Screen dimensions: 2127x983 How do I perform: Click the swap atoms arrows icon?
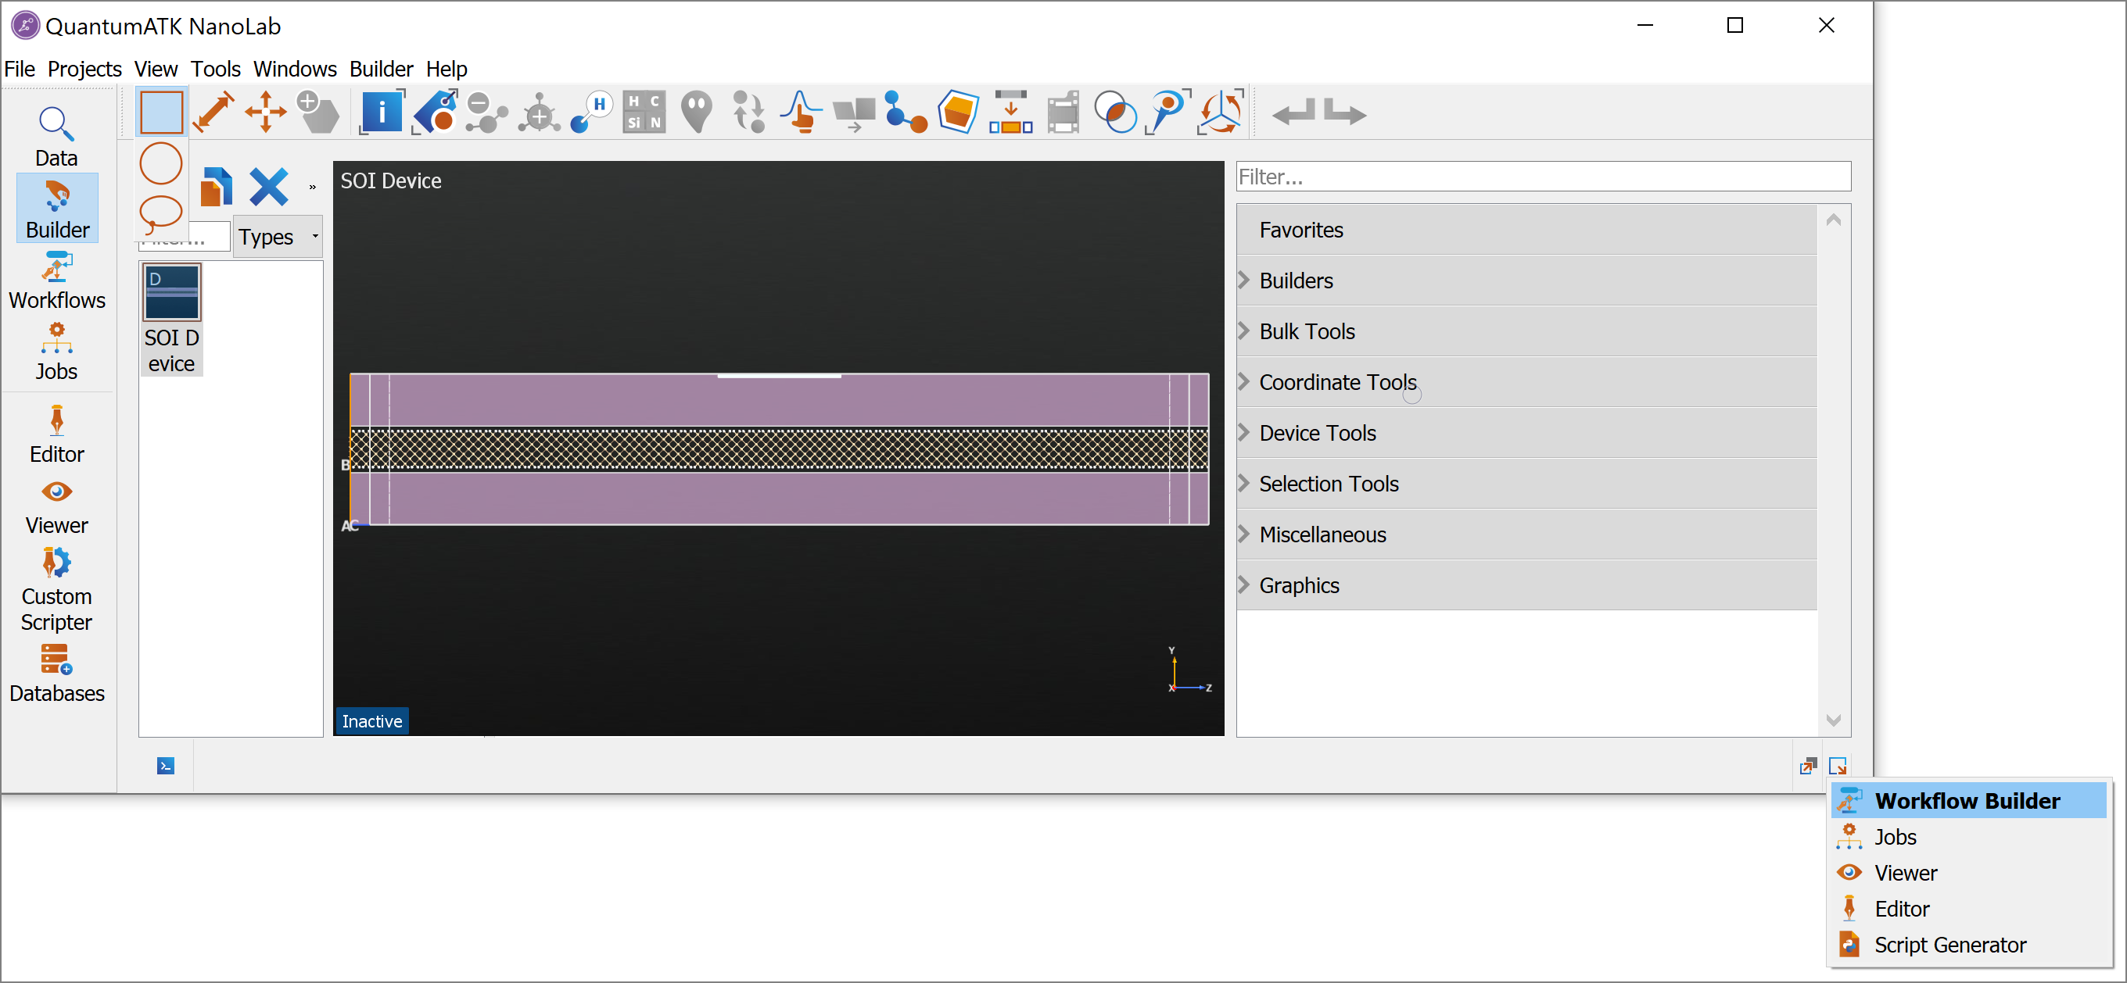point(750,113)
